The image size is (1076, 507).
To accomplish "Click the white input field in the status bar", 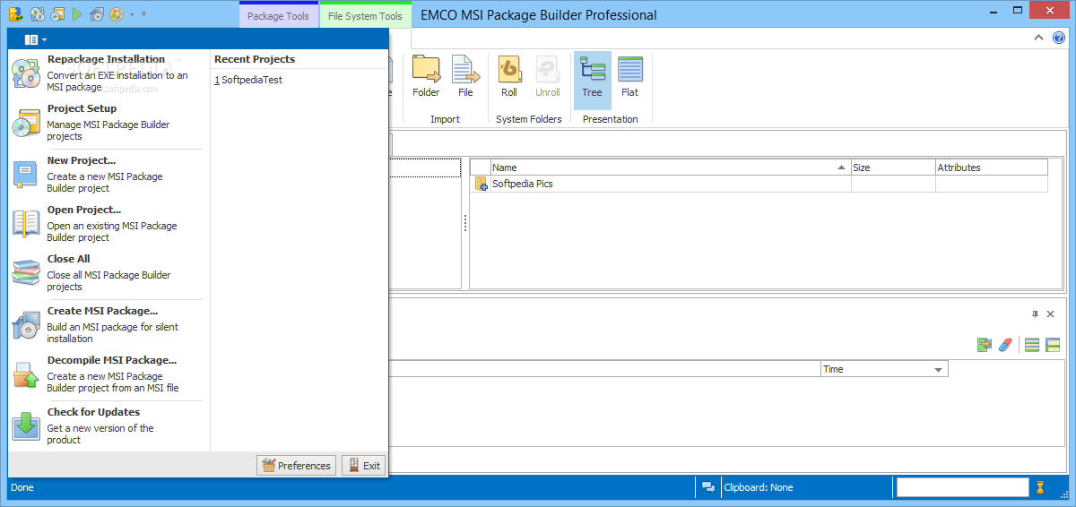I will click(x=962, y=487).
